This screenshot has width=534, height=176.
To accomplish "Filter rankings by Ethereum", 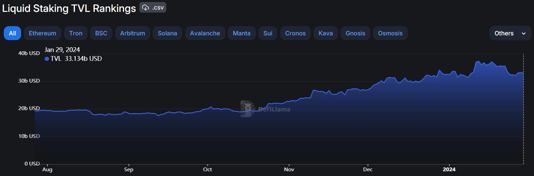I will coord(43,33).
